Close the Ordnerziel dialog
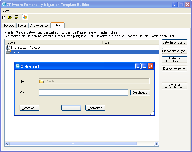192x152 pixels. (150, 66)
